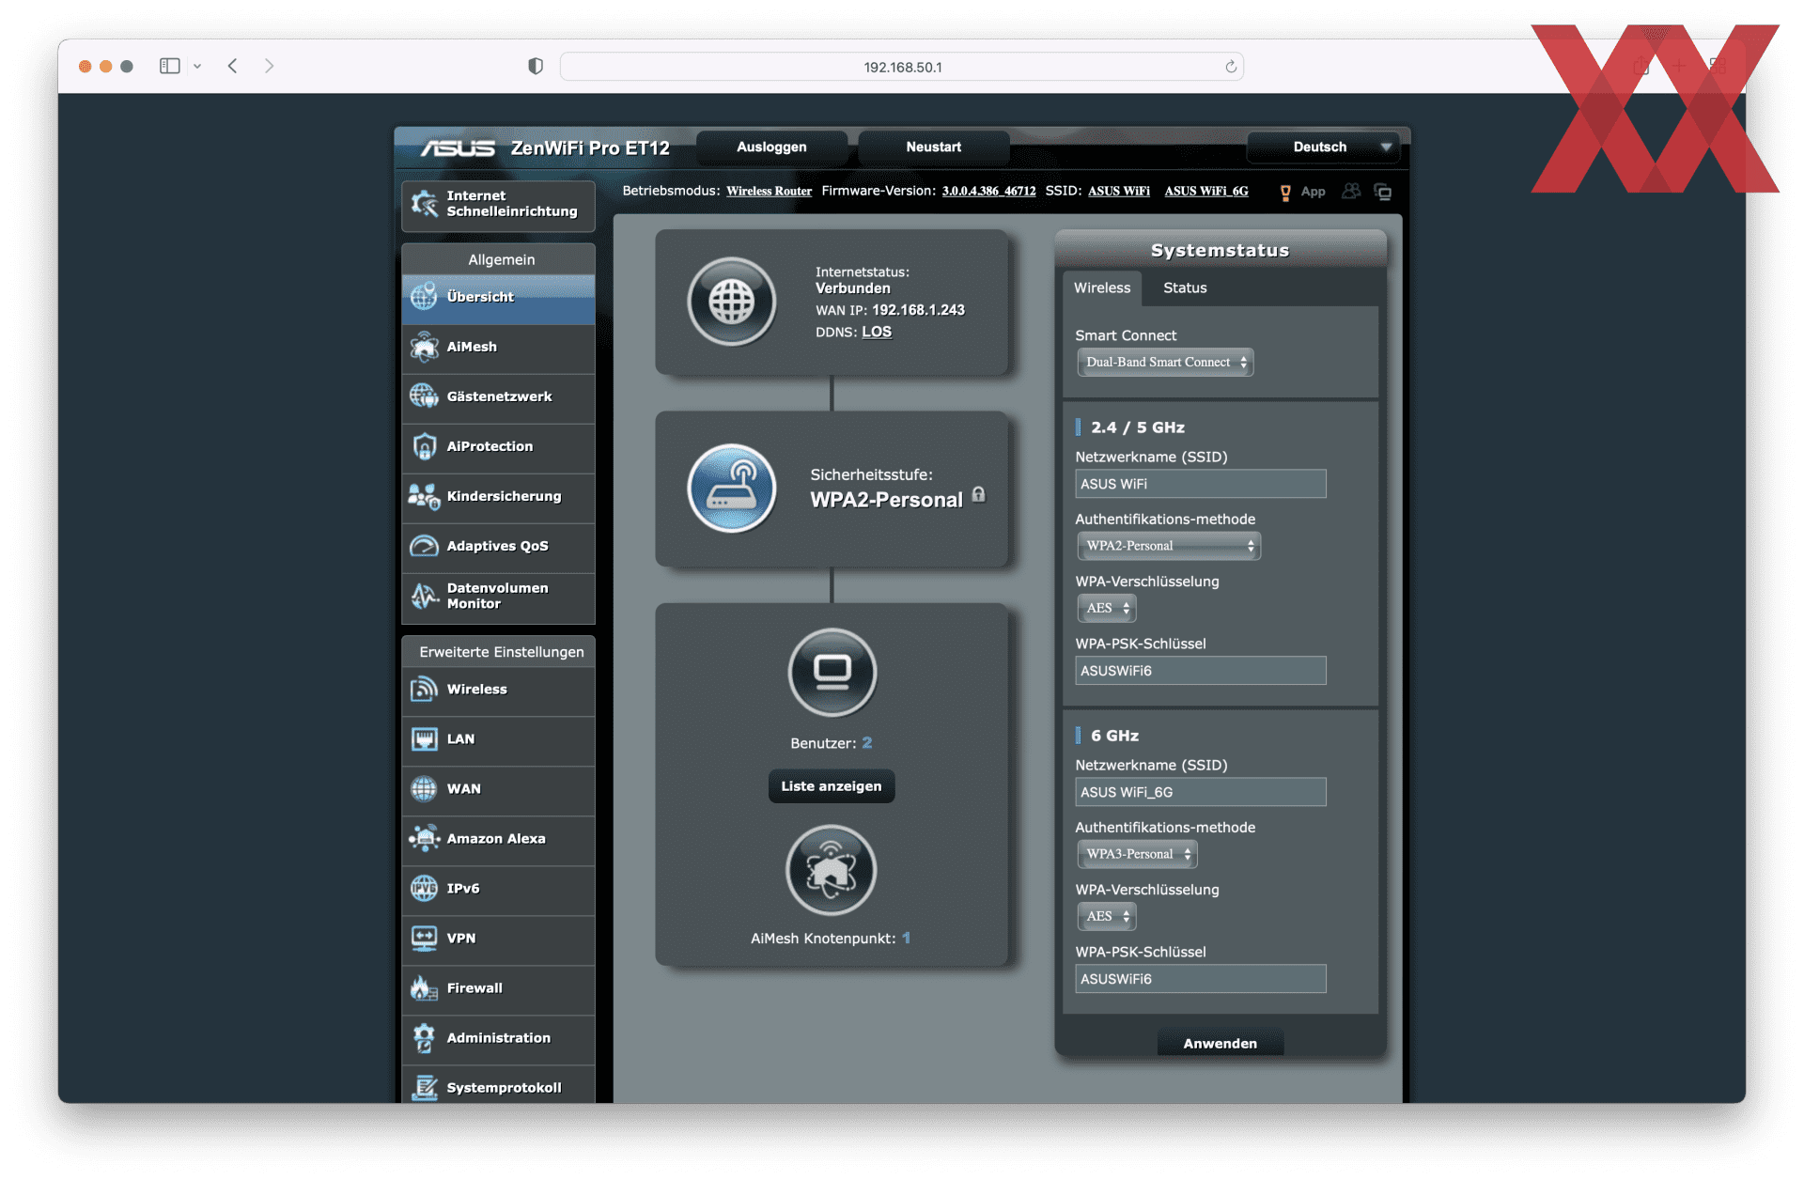1804x1180 pixels.
Task: Click the Firewall flame icon
Action: point(424,988)
